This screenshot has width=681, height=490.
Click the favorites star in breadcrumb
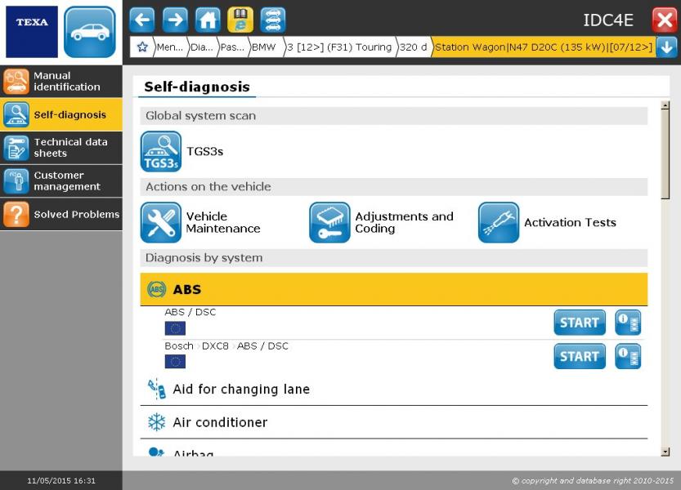pos(142,47)
